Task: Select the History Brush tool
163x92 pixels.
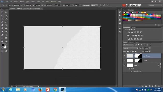Action: (x=6, y=25)
